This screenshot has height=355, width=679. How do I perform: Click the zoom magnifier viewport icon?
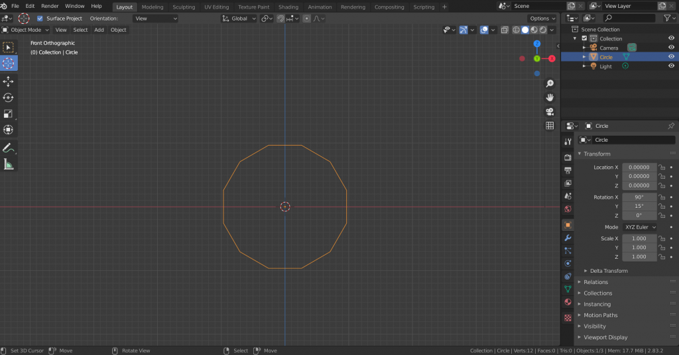click(550, 83)
